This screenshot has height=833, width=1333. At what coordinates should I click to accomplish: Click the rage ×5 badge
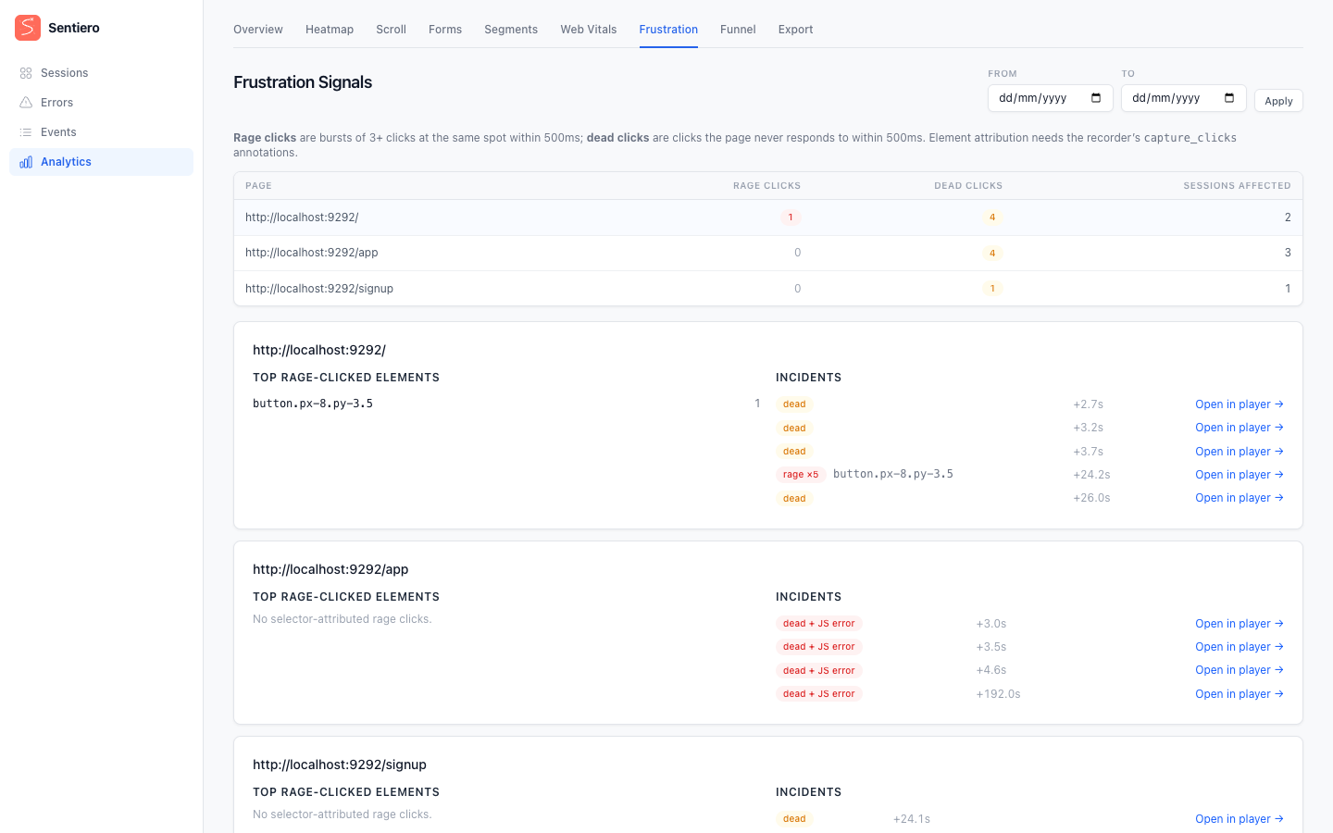801,475
